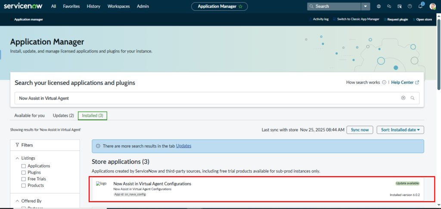The height and width of the screenshot is (209, 441).
Task: Clear the application search field text
Action: [x=403, y=98]
